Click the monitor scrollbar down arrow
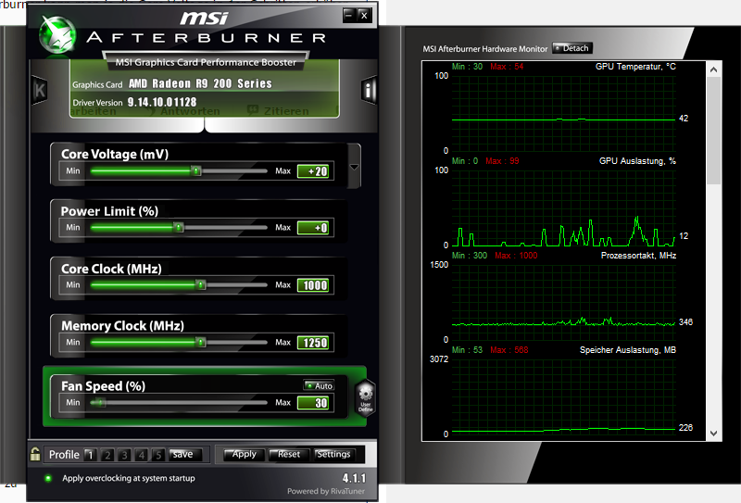 (713, 434)
